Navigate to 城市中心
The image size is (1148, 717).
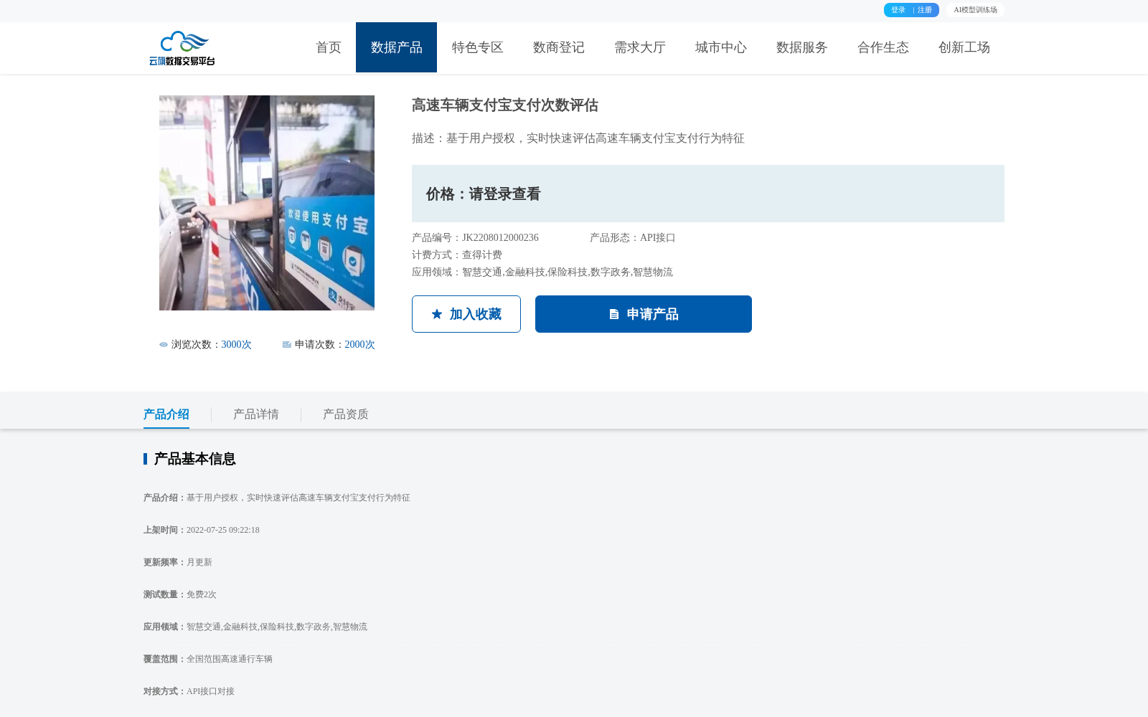coord(721,47)
